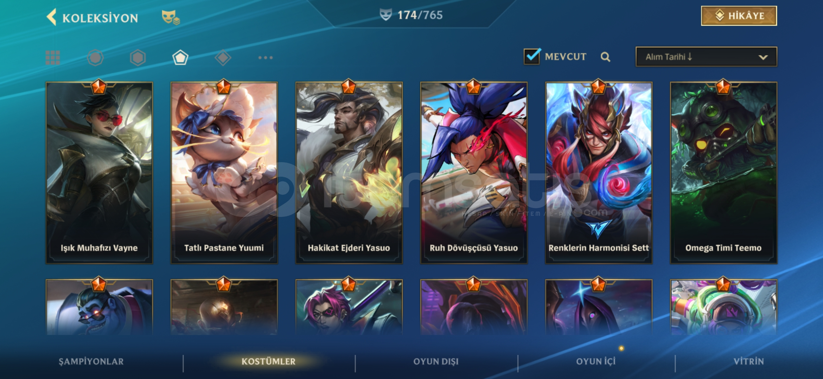This screenshot has width=823, height=379.
Task: Open the Vitrin tab
Action: 749,361
